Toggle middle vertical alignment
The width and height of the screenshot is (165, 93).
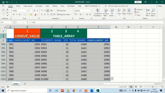(x=45, y=11)
